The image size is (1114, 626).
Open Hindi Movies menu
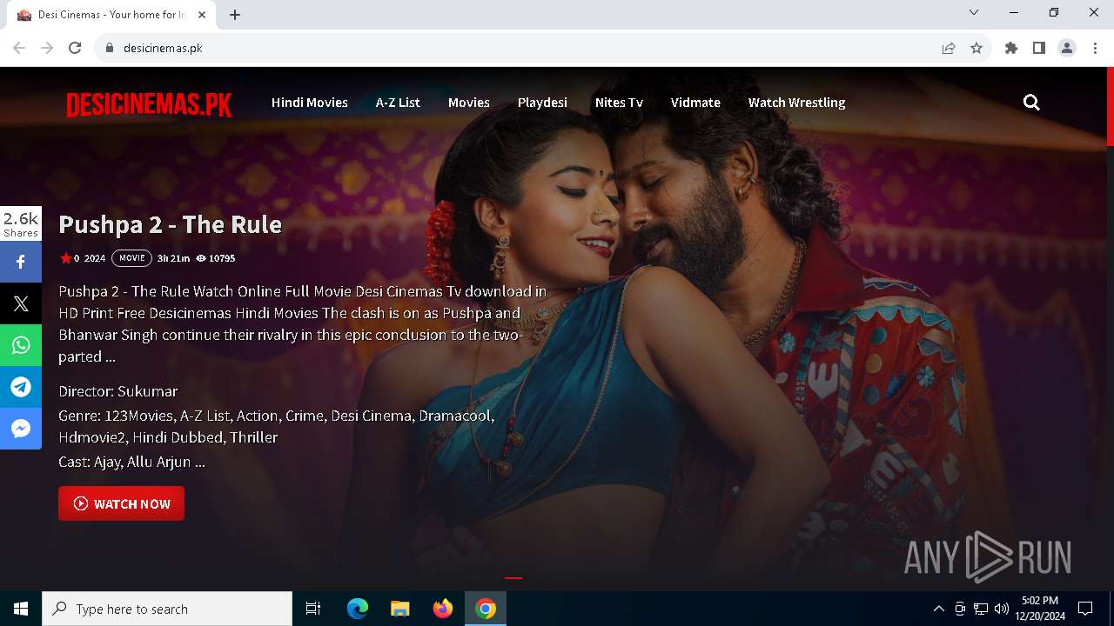(x=310, y=103)
